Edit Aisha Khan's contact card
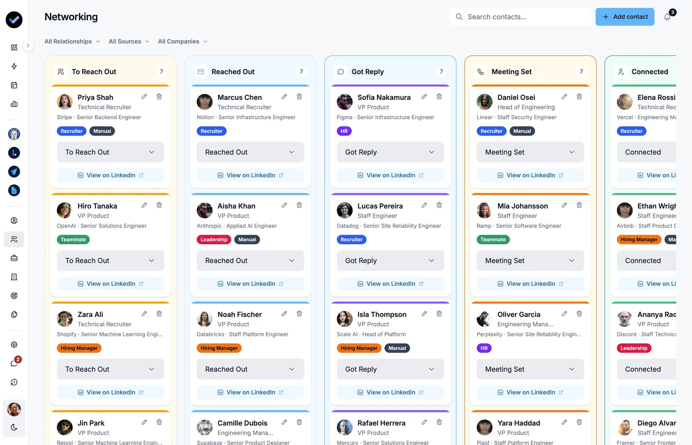Screen dimensions: 692x445 [284, 205]
